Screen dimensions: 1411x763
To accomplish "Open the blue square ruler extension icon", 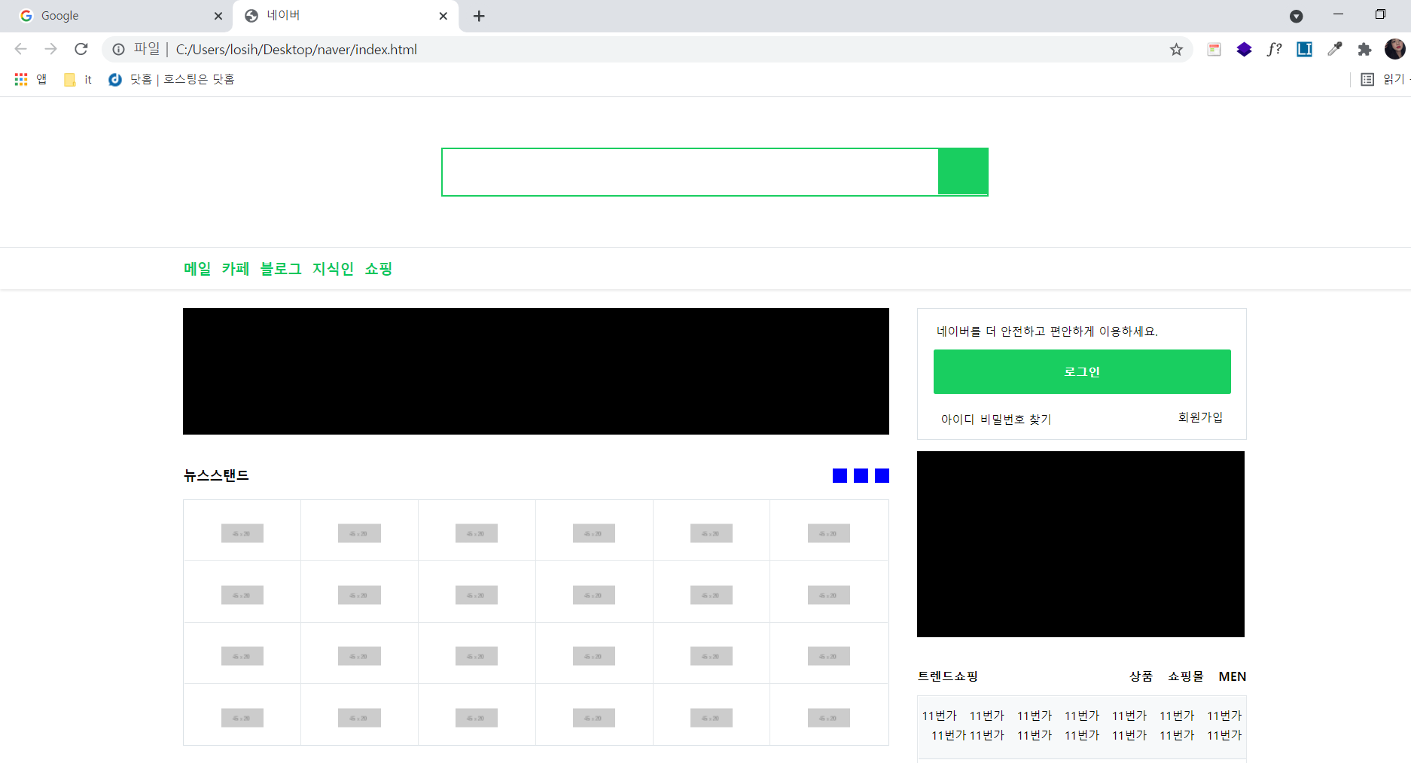I will click(x=1304, y=50).
